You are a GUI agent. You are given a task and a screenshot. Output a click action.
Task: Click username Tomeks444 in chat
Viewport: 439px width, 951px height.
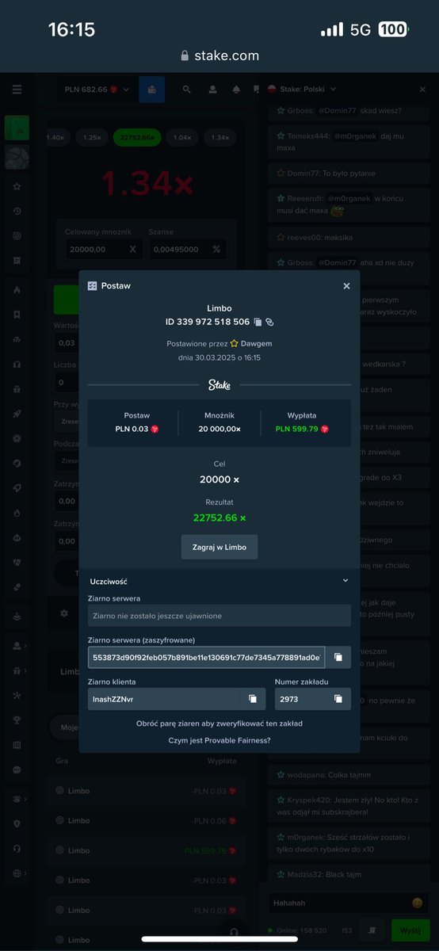click(307, 136)
